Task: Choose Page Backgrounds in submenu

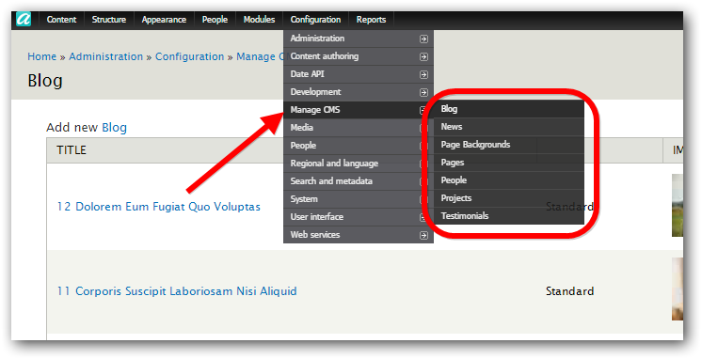Action: [509, 145]
